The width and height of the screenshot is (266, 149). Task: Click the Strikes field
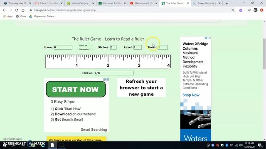click(113, 47)
